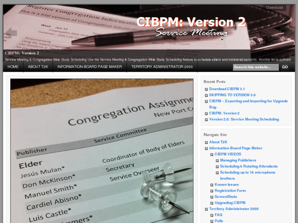Click the bullet icon beside SKIPPING TO VERSION 3.0
Screen dimensions: 298x223
(x=206, y=95)
